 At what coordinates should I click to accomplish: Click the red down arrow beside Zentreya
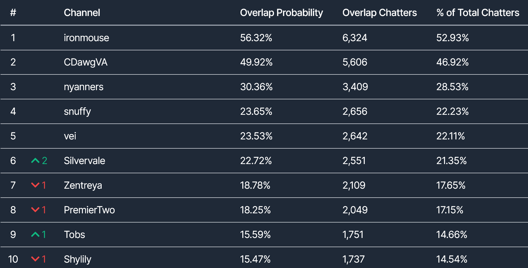click(x=35, y=185)
